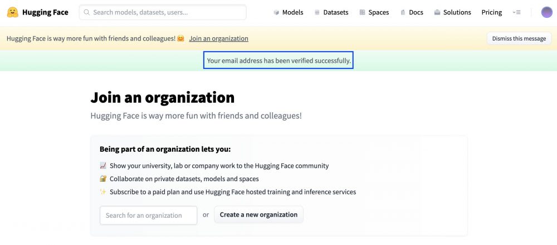The height and width of the screenshot is (245, 557).
Task: Click the briefcase icon beside Solutions
Action: tap(437, 12)
